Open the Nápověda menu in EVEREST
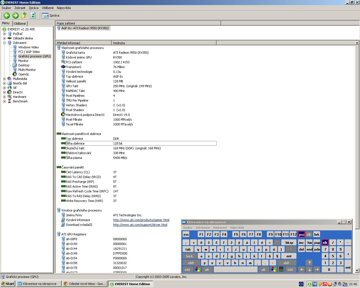 (x=64, y=8)
